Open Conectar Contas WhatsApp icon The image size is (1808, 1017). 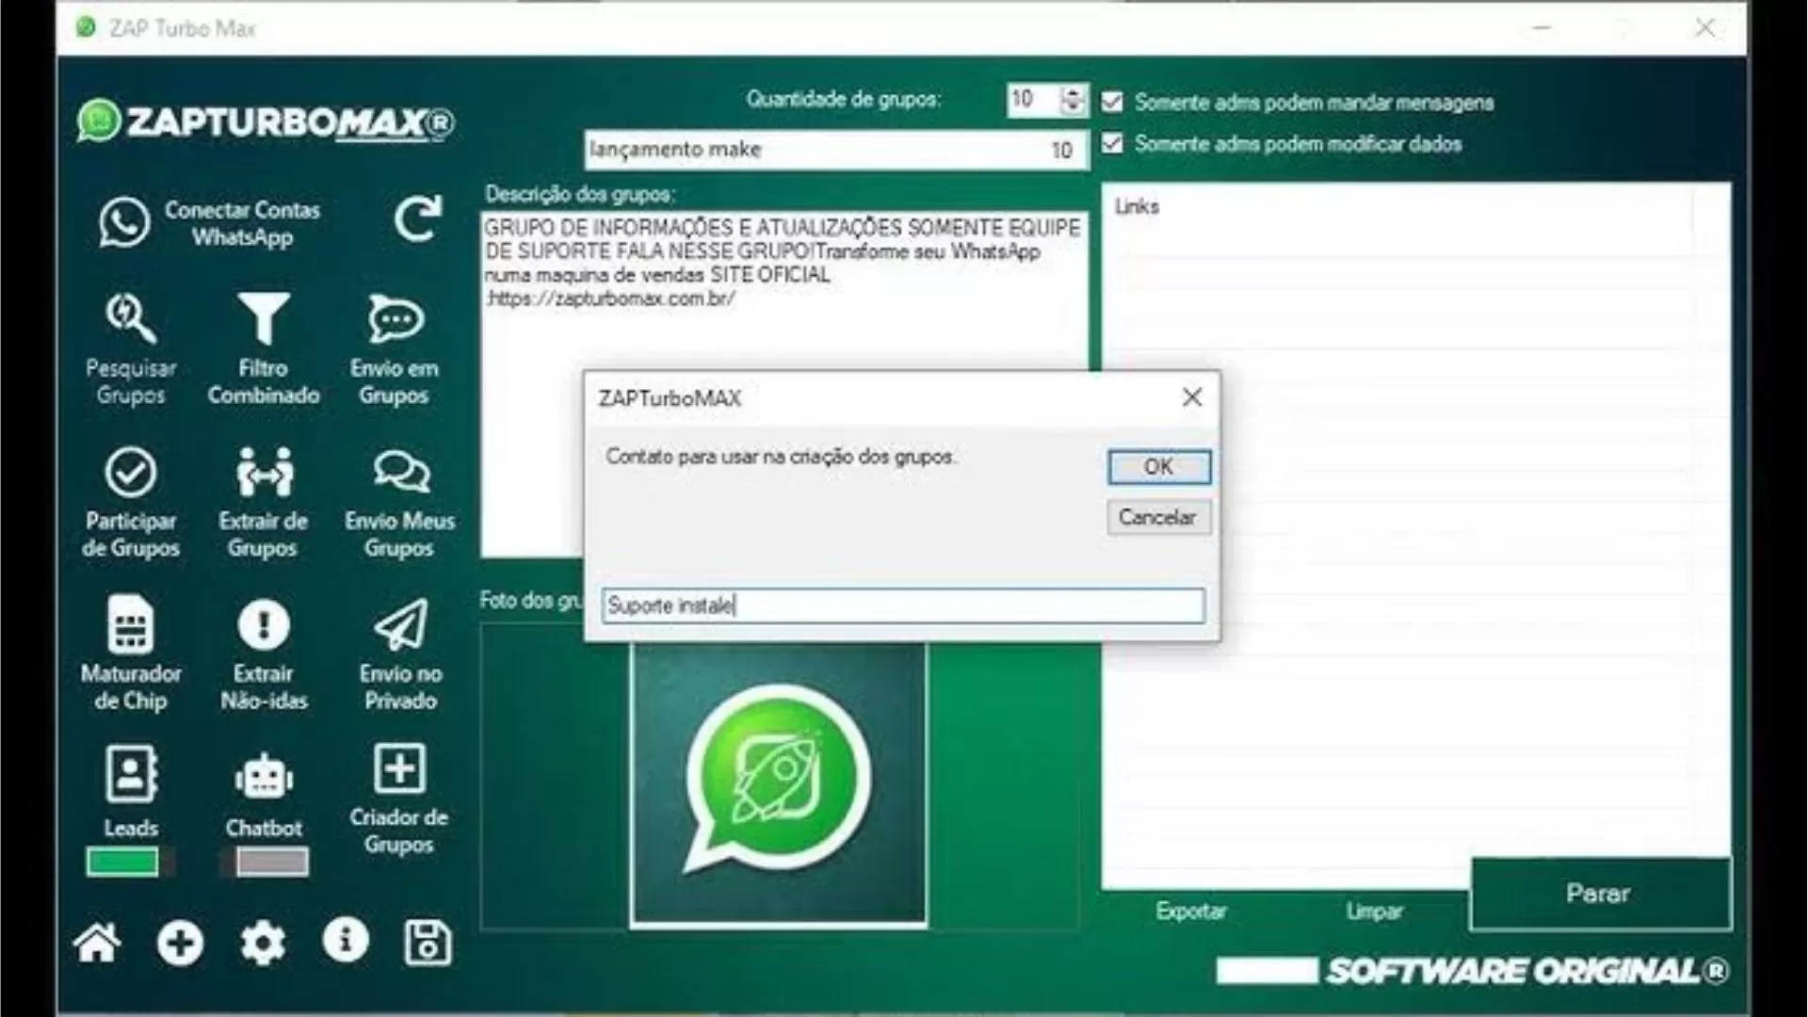[124, 222]
